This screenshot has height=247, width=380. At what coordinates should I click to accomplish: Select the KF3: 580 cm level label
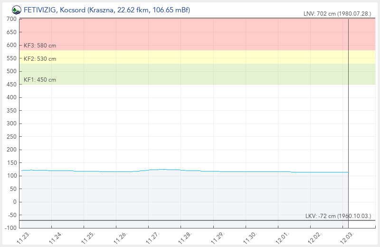pyautogui.click(x=40, y=46)
